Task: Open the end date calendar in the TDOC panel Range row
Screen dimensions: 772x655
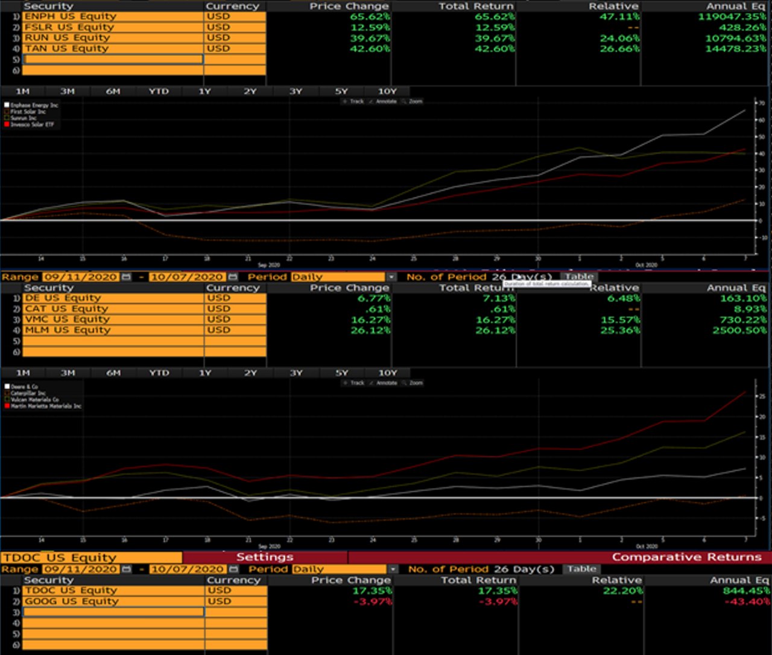Action: 233,569
